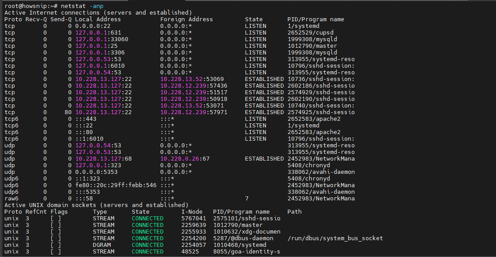Click foreign address 10.228.12.239:51517

click(194, 92)
